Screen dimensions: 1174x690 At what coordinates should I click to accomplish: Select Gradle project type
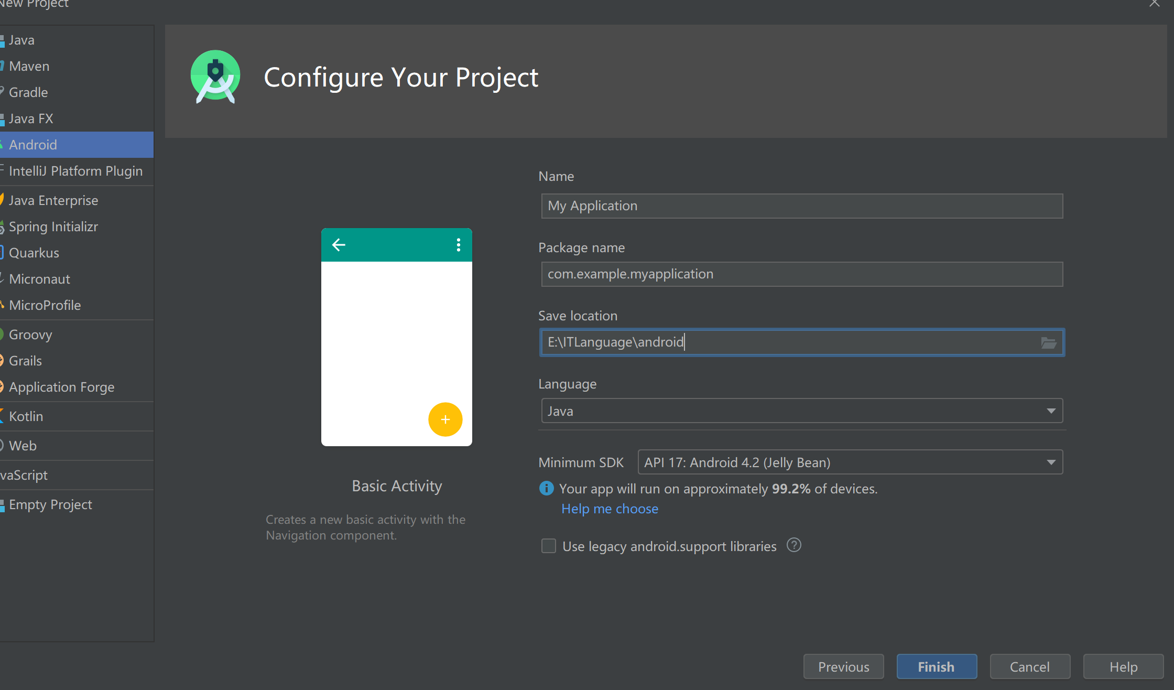point(77,92)
